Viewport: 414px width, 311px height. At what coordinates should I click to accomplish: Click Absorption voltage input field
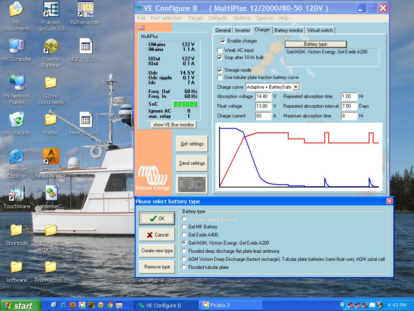click(263, 96)
